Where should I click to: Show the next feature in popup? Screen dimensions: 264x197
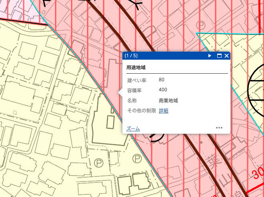(x=210, y=56)
